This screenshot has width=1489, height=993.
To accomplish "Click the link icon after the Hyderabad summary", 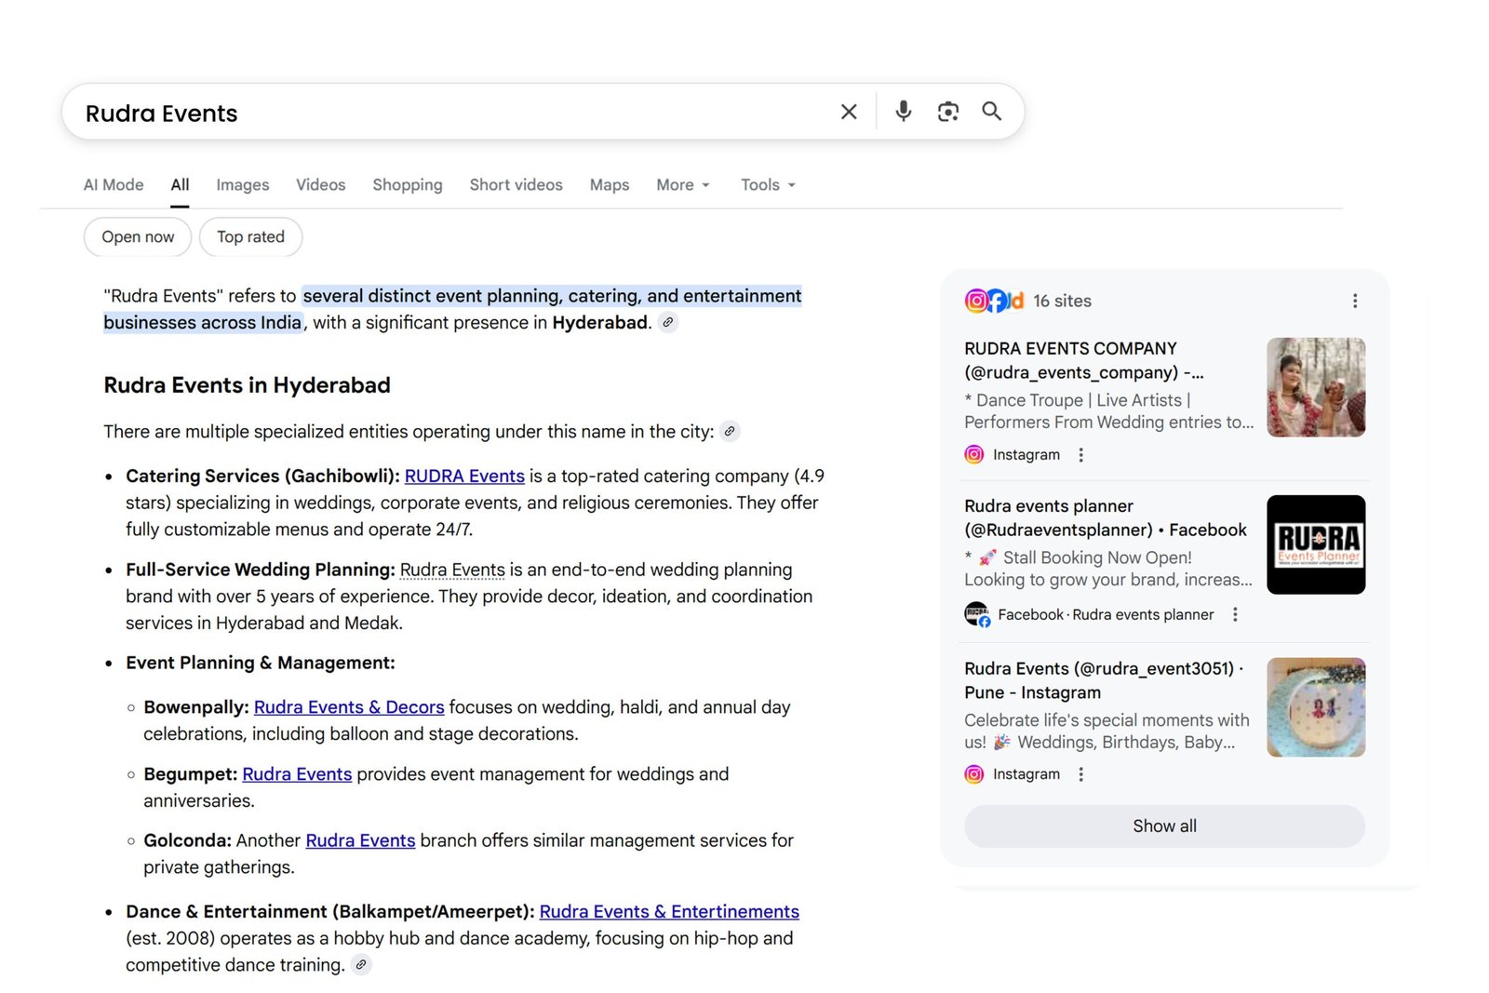I will click(668, 323).
